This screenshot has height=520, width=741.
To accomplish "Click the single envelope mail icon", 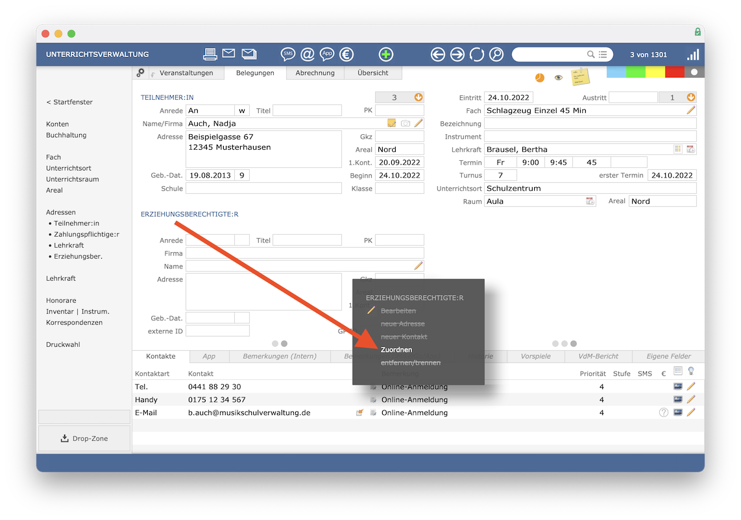I will click(229, 53).
